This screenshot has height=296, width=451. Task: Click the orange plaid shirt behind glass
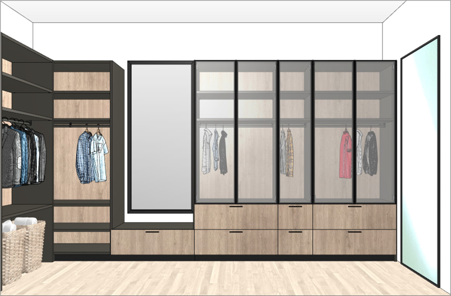click(x=290, y=153)
